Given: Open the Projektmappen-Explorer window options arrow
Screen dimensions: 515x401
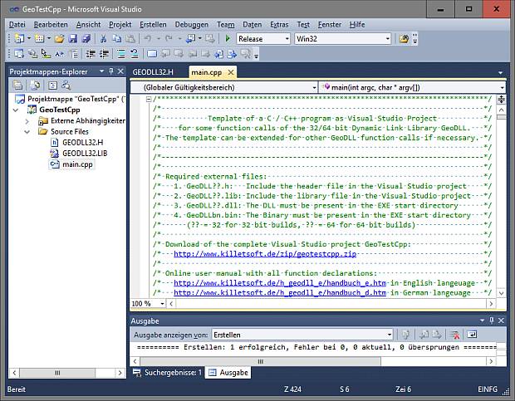Looking at the screenshot, I should pyautogui.click(x=101, y=71).
